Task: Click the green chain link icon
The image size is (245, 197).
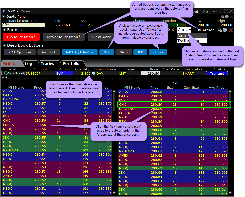Action: [x=208, y=11]
